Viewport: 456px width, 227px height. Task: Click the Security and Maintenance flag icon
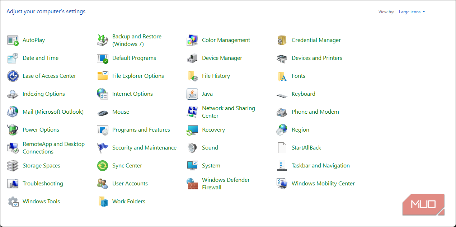pyautogui.click(x=103, y=148)
